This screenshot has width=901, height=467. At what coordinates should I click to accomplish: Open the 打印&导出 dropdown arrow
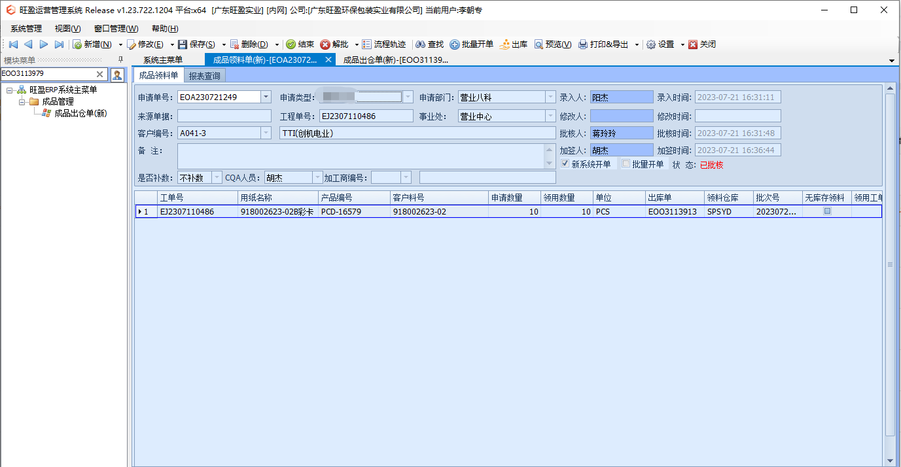click(x=637, y=44)
